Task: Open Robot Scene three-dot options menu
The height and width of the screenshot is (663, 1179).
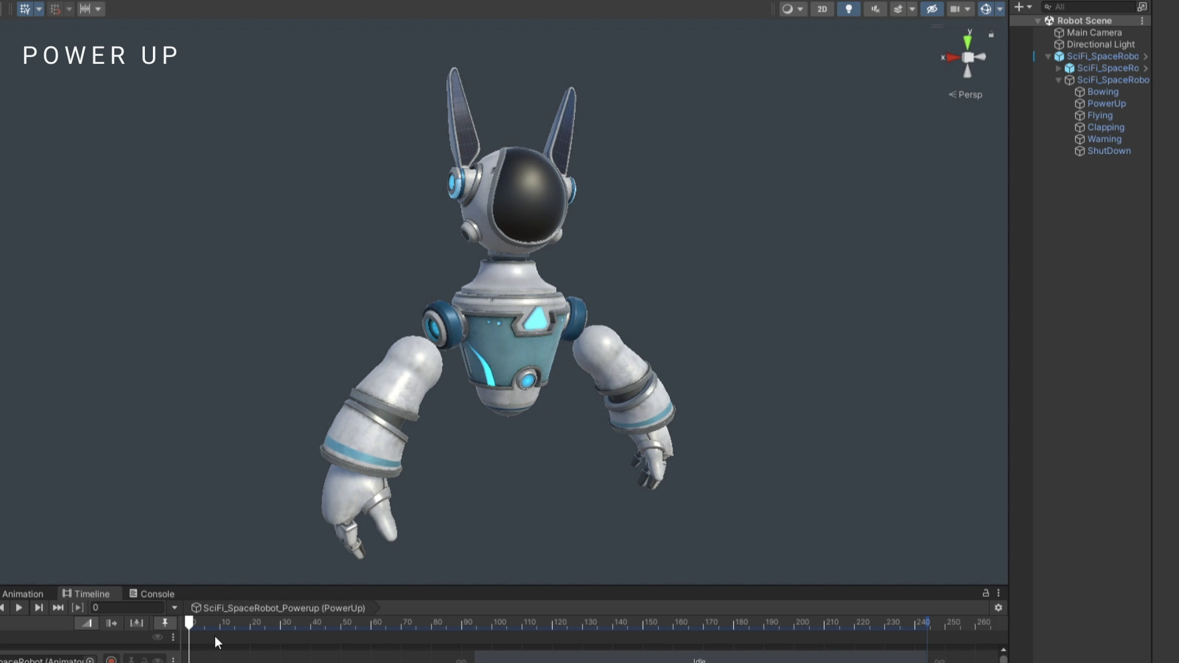Action: pos(1142,21)
